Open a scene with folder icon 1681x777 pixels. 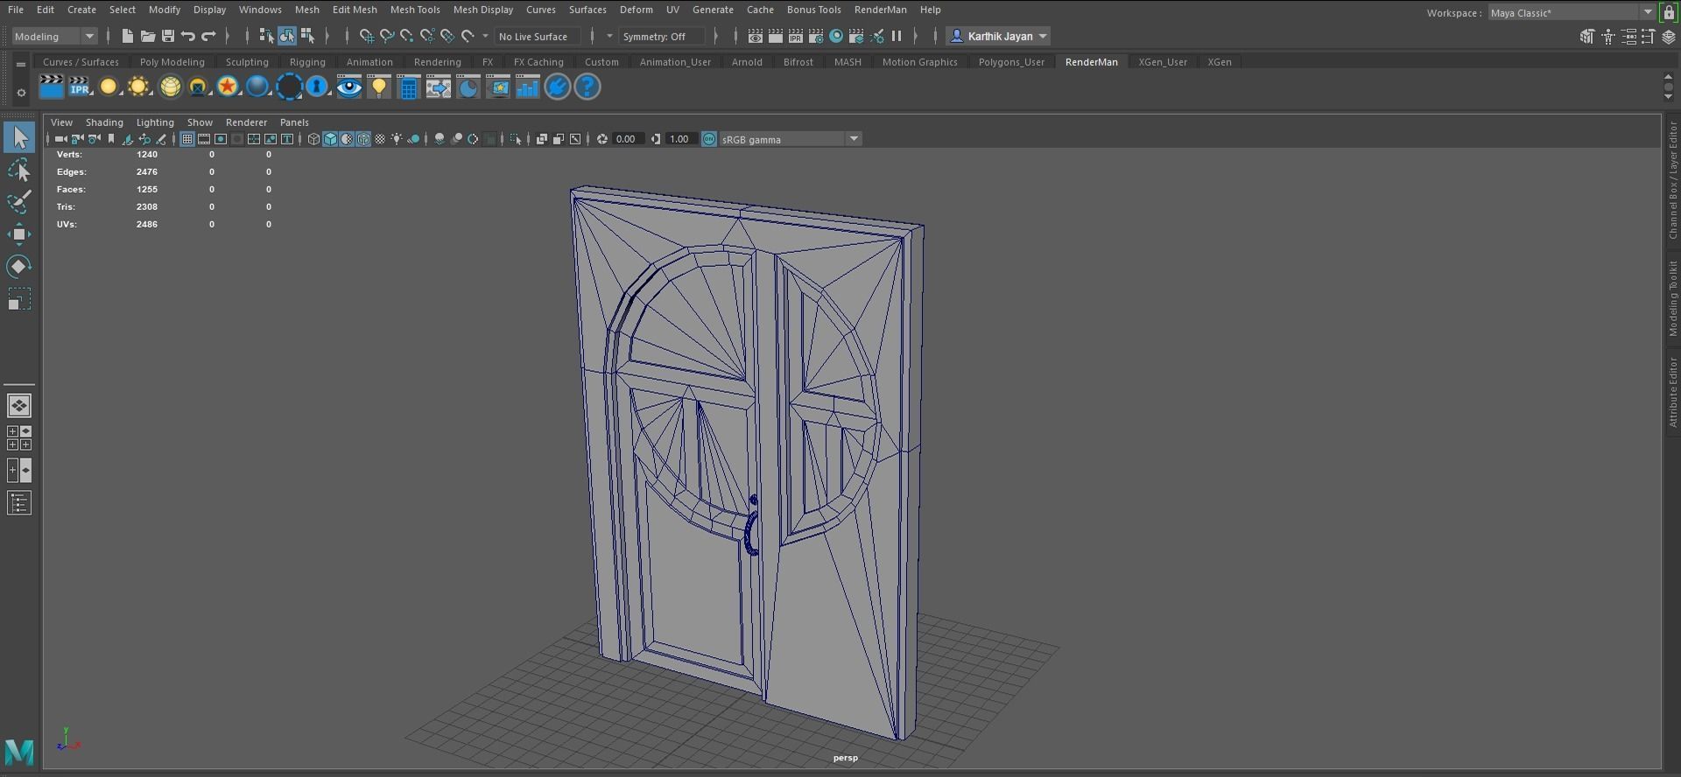point(147,36)
